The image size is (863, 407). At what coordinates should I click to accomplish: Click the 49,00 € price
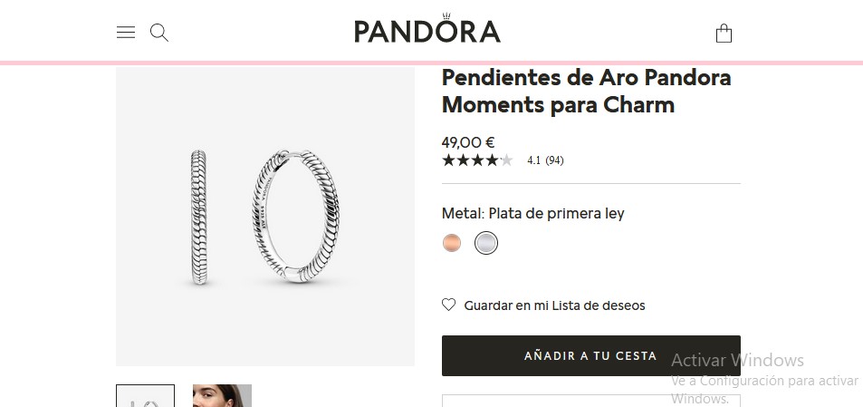point(468,142)
